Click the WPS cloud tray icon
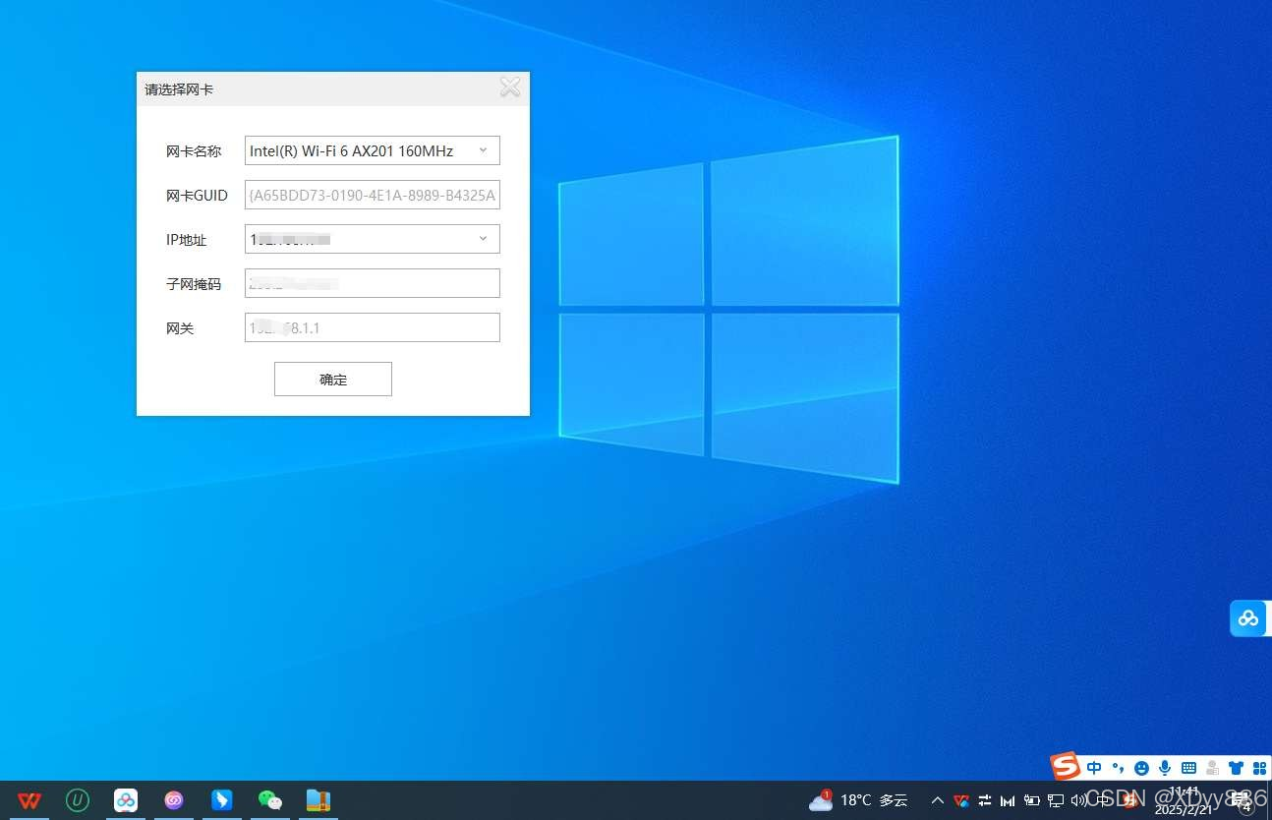The image size is (1272, 820). [x=961, y=800]
